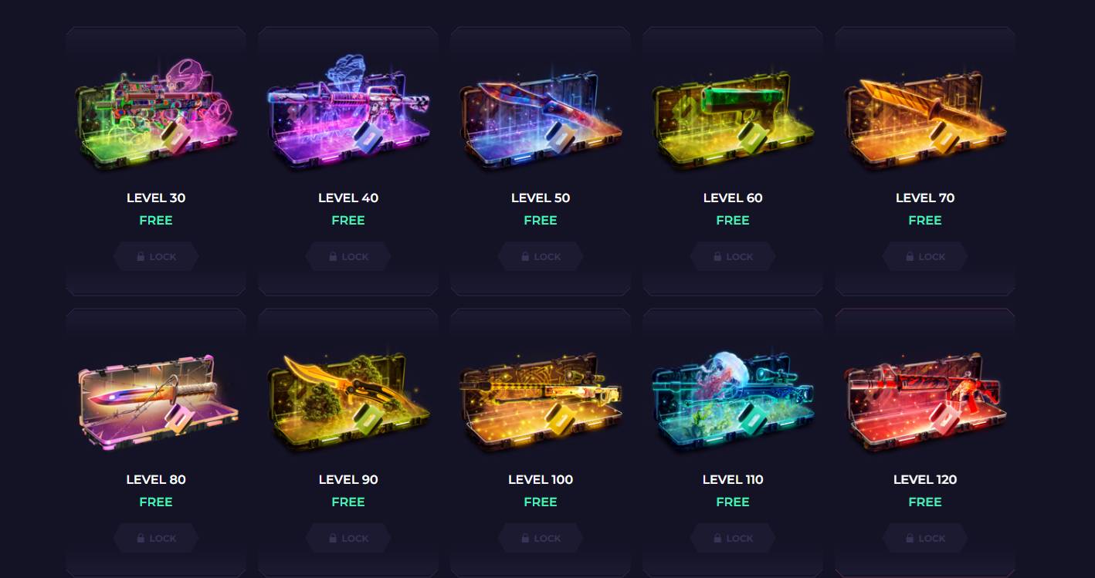
Task: Click the padlock icon under Level 100
Action: [525, 538]
